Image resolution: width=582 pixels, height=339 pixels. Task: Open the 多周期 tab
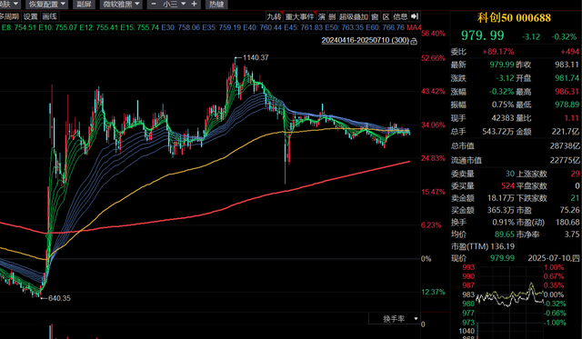(9, 16)
